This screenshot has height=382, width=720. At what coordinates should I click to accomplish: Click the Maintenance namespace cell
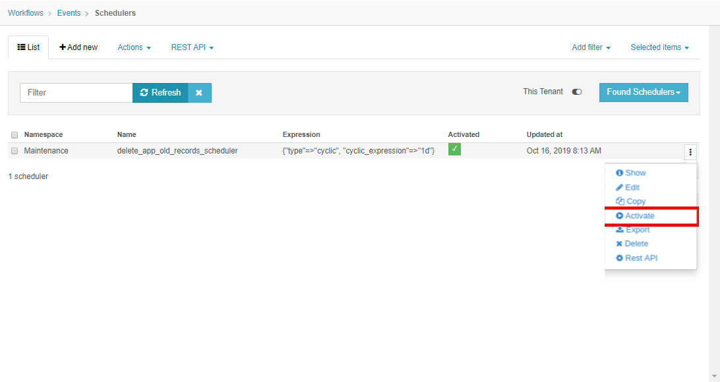(46, 151)
